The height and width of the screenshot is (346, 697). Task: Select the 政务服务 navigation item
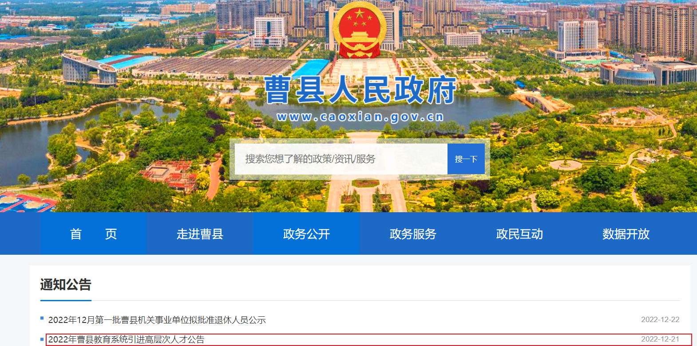tap(413, 233)
